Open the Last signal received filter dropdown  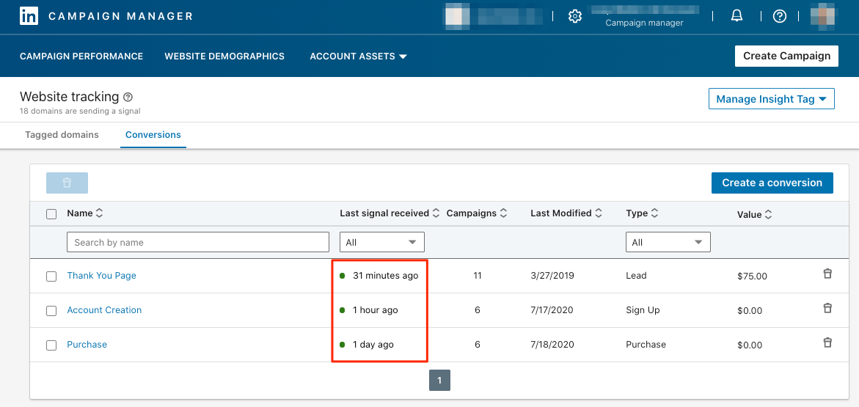click(x=381, y=242)
